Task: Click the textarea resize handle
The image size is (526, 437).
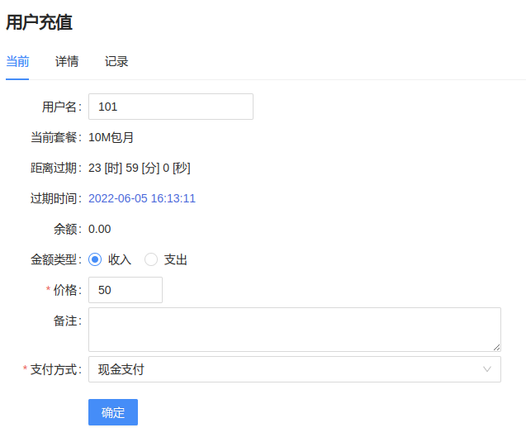Action: tap(497, 348)
